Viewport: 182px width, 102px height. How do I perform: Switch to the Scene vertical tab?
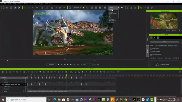pos(148,40)
